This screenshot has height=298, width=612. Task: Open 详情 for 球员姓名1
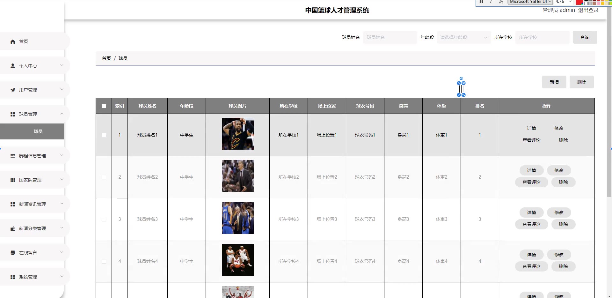(x=531, y=128)
